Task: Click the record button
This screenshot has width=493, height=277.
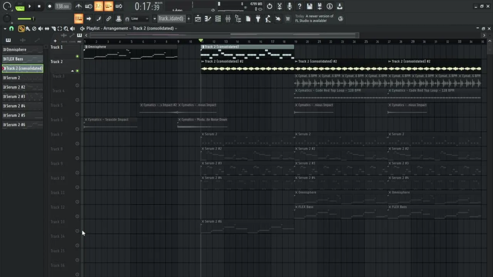Action: (x=49, y=6)
